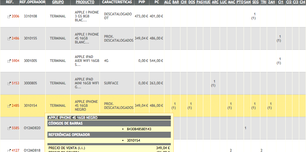This screenshot has width=306, height=152.
Task: Click the ZAH store column header
Action: (x=271, y=2)
